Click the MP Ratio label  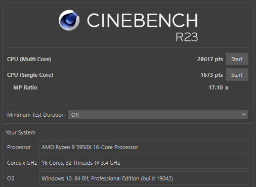[25, 87]
